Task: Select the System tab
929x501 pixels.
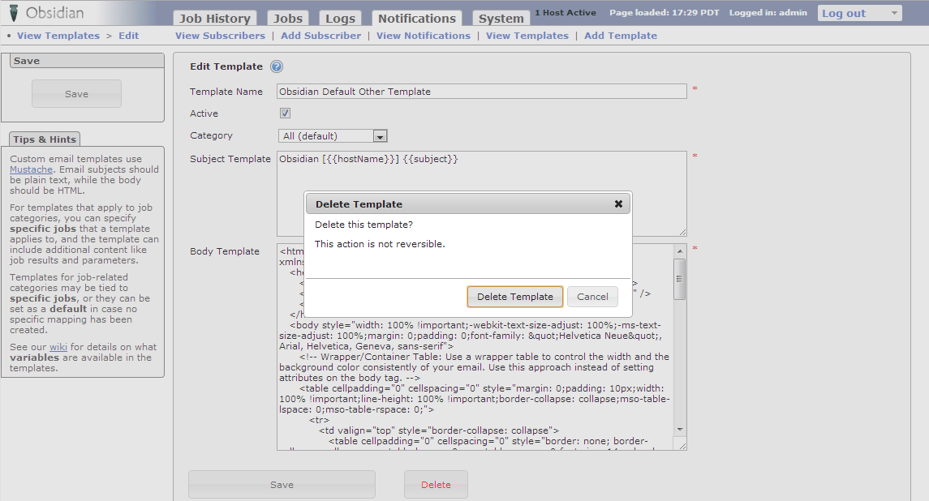Action: pos(501,18)
